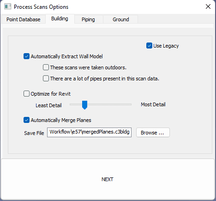Click the blue detail slider thumb

point(84,105)
